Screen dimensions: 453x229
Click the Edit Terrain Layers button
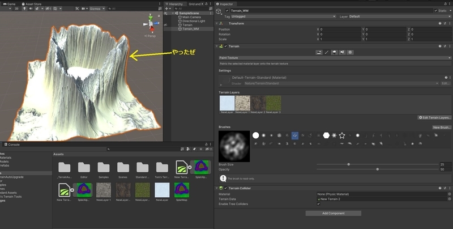click(x=434, y=118)
